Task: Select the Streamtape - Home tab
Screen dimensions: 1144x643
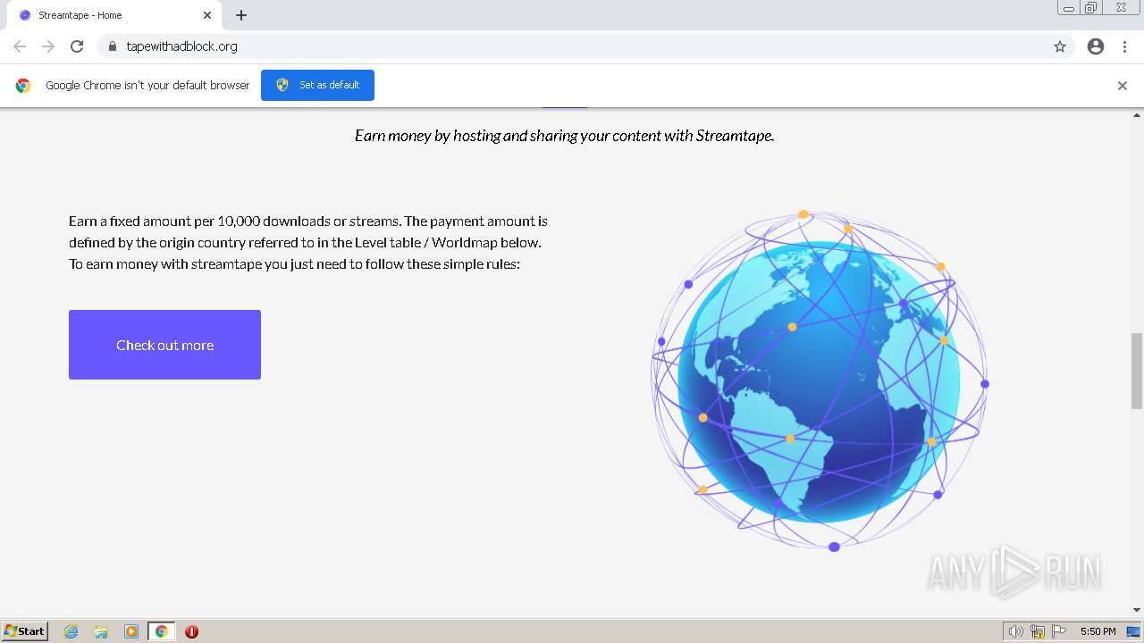Action: (114, 15)
